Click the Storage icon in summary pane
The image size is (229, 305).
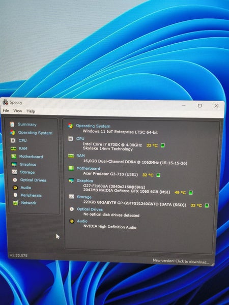71,197
